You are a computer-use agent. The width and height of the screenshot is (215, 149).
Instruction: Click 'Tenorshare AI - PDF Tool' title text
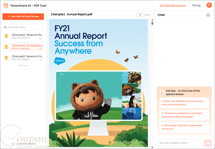(28, 6)
